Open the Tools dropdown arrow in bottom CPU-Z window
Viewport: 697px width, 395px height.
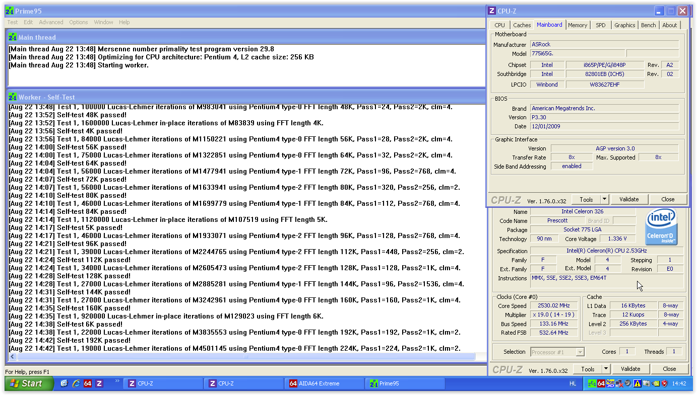pyautogui.click(x=606, y=369)
